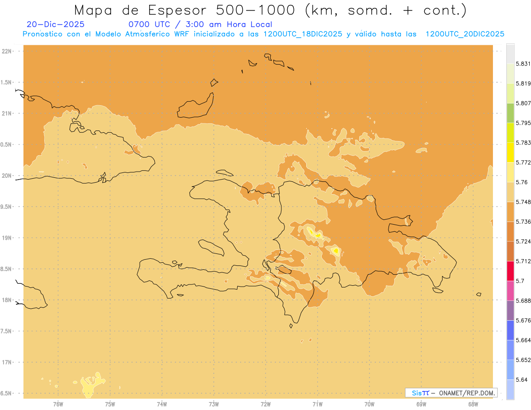Image resolution: width=531 pixels, height=410 pixels.
Task: Click the 73W longitude label
Action: click(x=214, y=404)
